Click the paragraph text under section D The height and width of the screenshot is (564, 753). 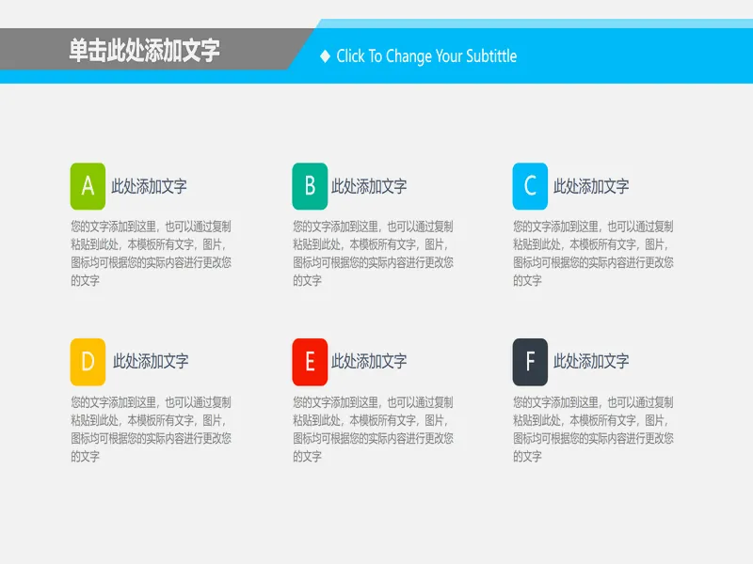151,429
